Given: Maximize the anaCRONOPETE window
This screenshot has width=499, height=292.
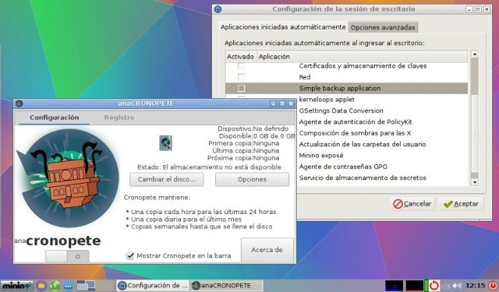Looking at the screenshot, I should (x=282, y=104).
